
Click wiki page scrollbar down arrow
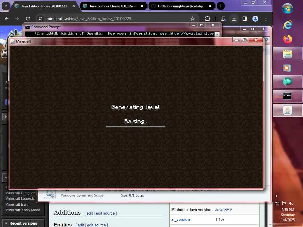(270, 225)
